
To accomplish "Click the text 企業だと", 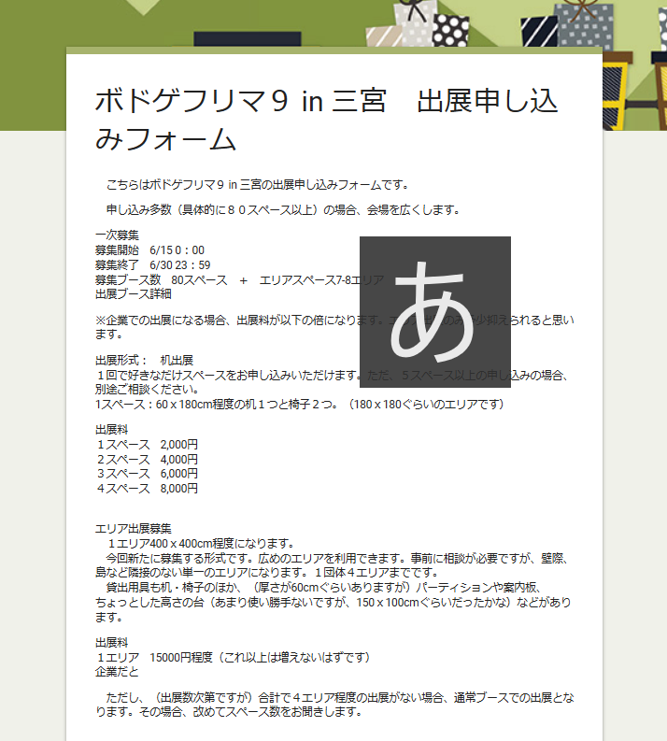I will tap(117, 672).
